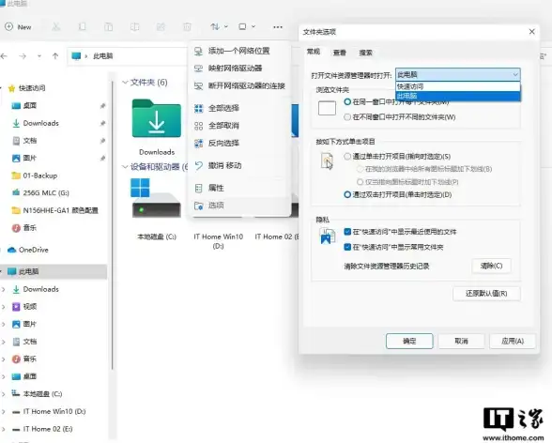This screenshot has height=443, width=552.
Task: Open N156HHE-GA1 颜色配置 folder
Action: 54,210
